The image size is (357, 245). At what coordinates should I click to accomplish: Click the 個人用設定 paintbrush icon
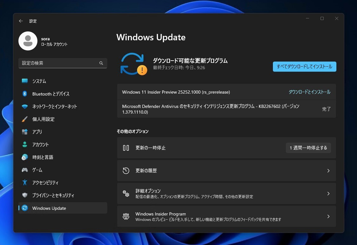point(25,119)
